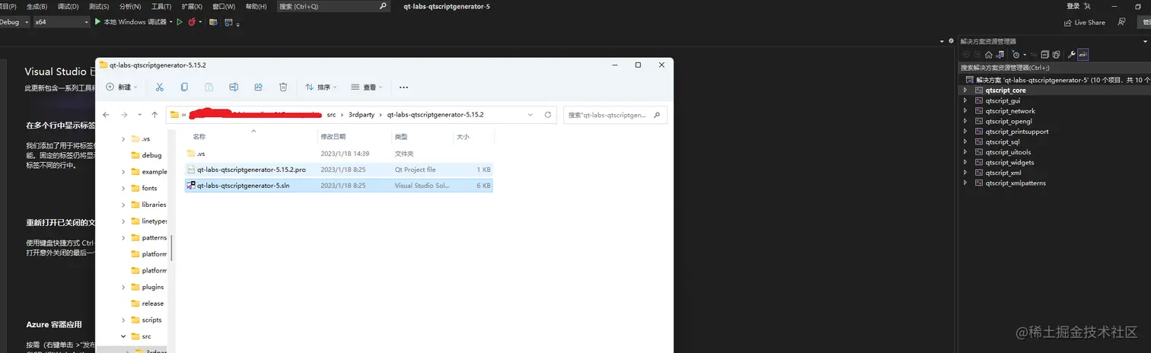The height and width of the screenshot is (353, 1151).
Task: Open the 新建 (New) dropdown in Explorer
Action: coord(122,87)
